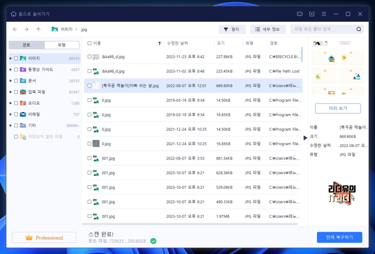Click the home icon to return home
Viewport: 375px width, 254px height.
[13, 14]
